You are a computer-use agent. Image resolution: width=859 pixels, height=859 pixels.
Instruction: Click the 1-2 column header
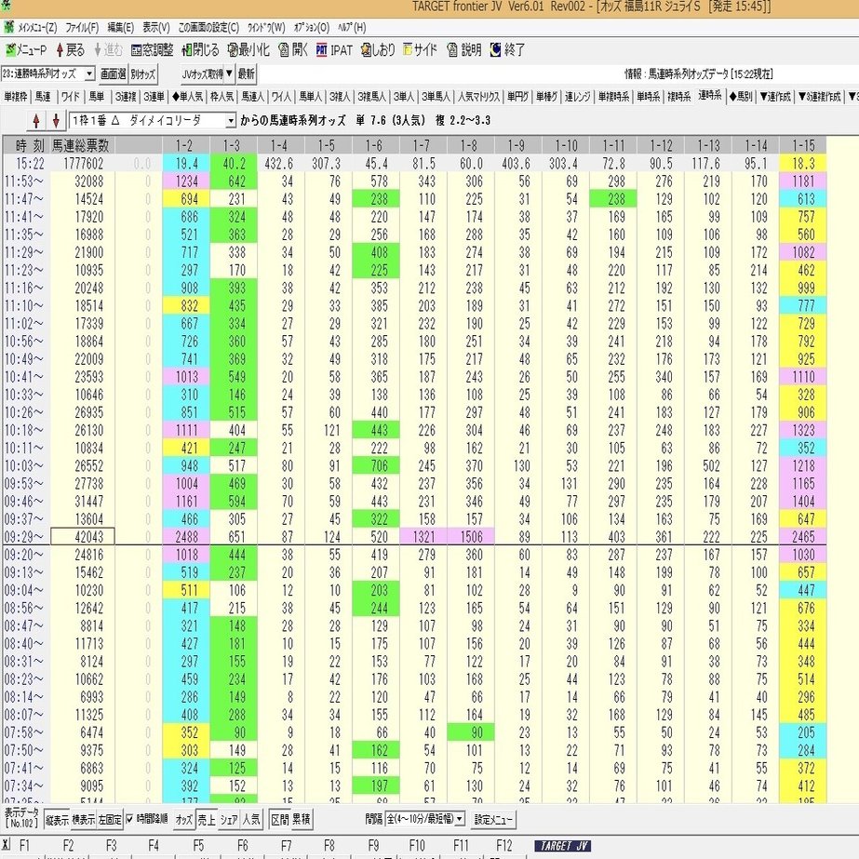click(184, 145)
